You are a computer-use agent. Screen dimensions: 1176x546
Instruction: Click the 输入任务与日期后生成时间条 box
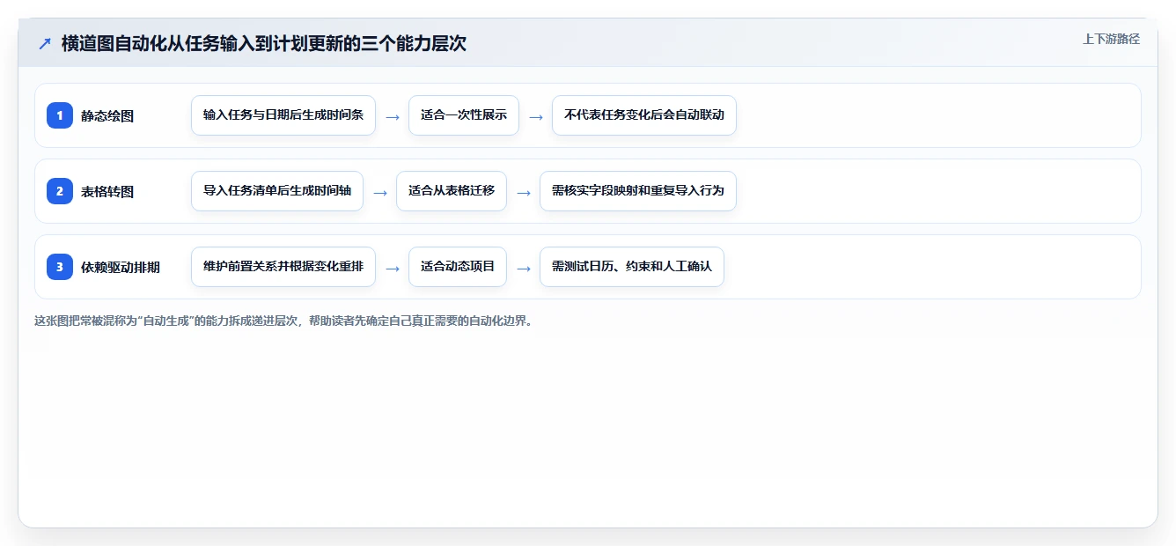[283, 115]
